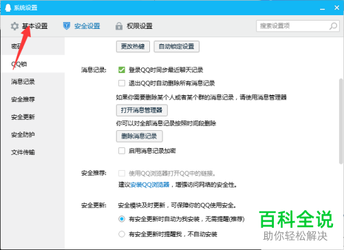Click the lock icon of 权限设置
Screen dimensions: 344x250
[119, 26]
